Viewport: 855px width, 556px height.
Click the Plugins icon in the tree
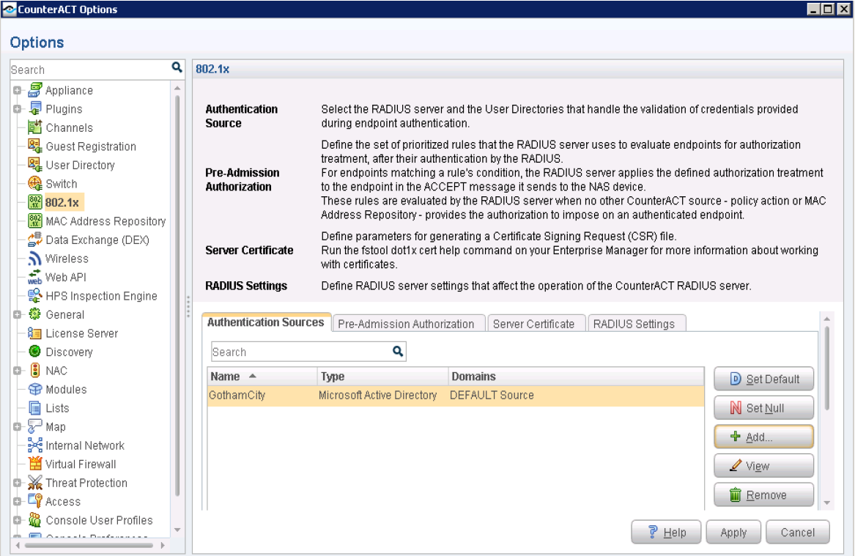pos(35,108)
